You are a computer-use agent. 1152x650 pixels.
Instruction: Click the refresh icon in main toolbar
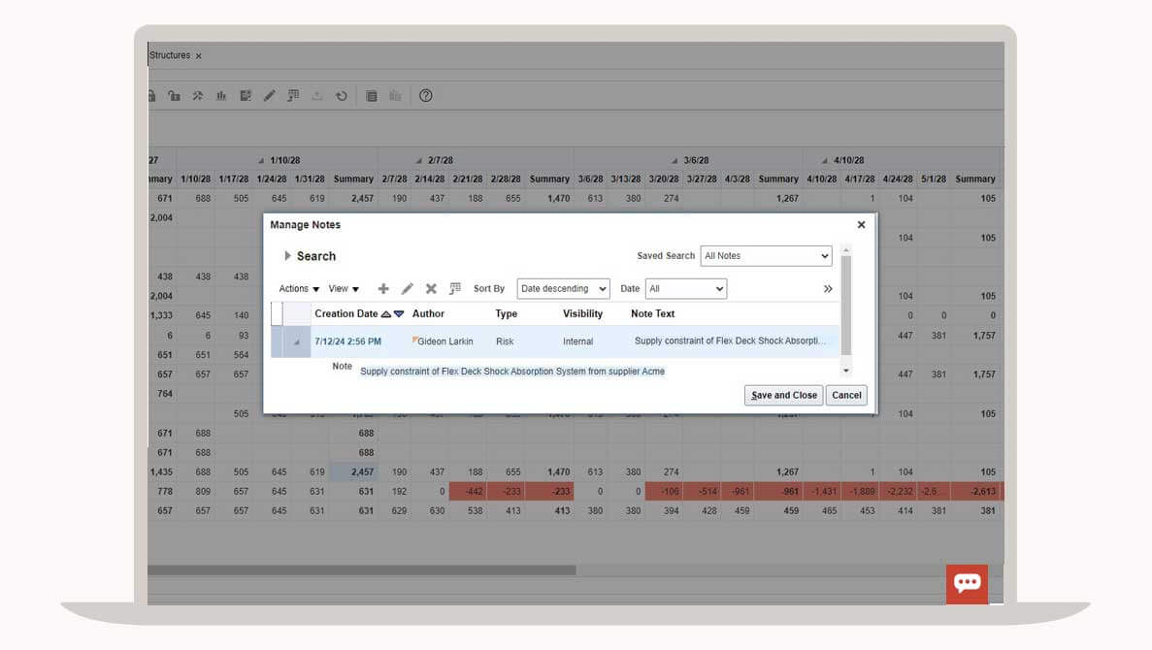click(x=342, y=96)
